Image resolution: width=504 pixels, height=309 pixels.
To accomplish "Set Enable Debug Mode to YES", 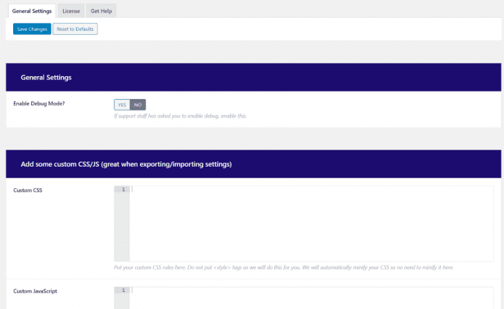I will click(122, 105).
